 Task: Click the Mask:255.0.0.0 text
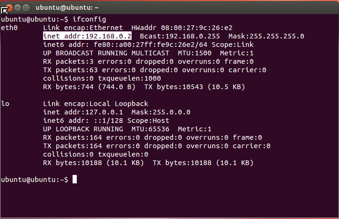161,112
